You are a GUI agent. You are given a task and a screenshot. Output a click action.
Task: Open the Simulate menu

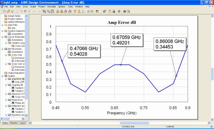(x=51, y=6)
